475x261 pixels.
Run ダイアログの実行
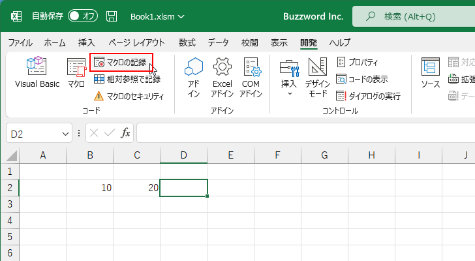click(x=369, y=96)
